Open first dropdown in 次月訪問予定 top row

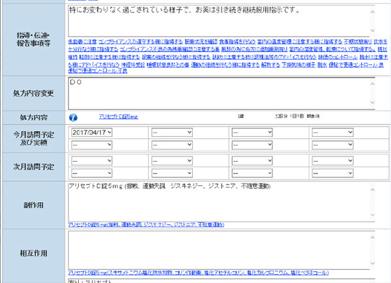[92, 161]
